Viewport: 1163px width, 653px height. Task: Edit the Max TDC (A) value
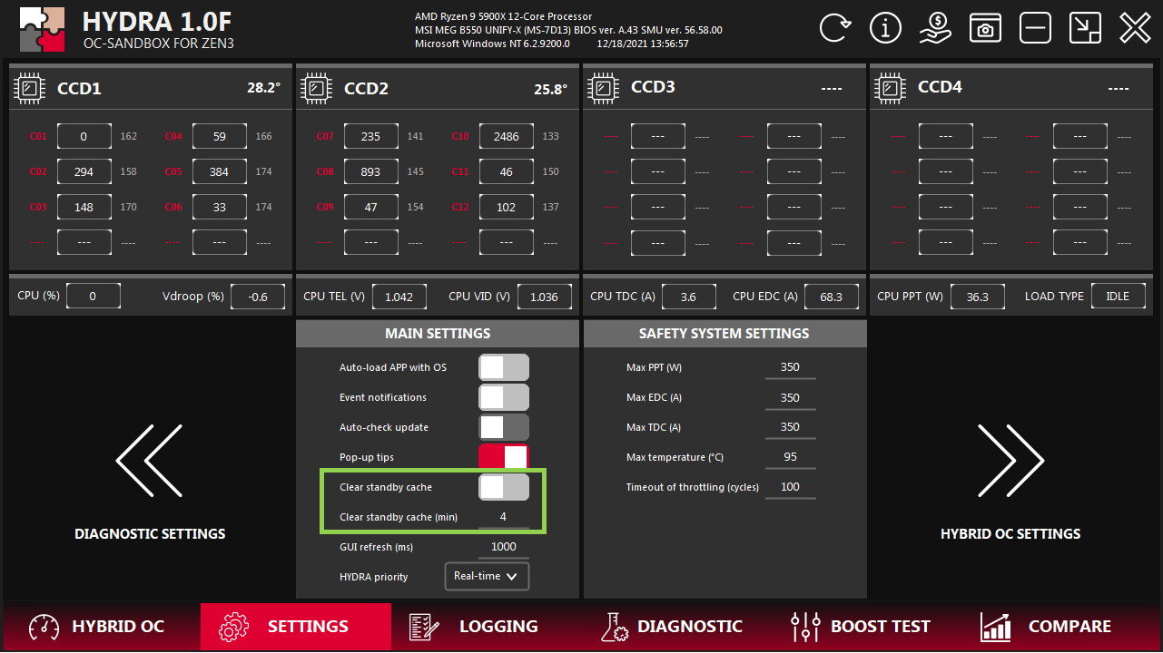click(790, 427)
